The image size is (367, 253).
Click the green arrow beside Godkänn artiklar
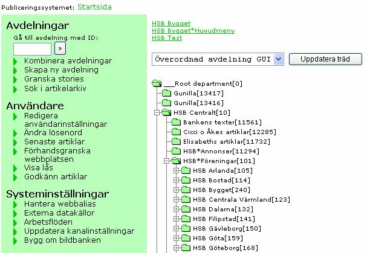(15, 178)
